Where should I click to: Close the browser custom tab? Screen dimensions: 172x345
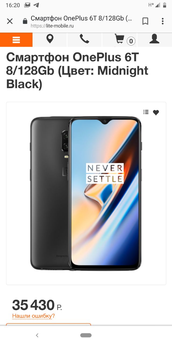coord(10,21)
